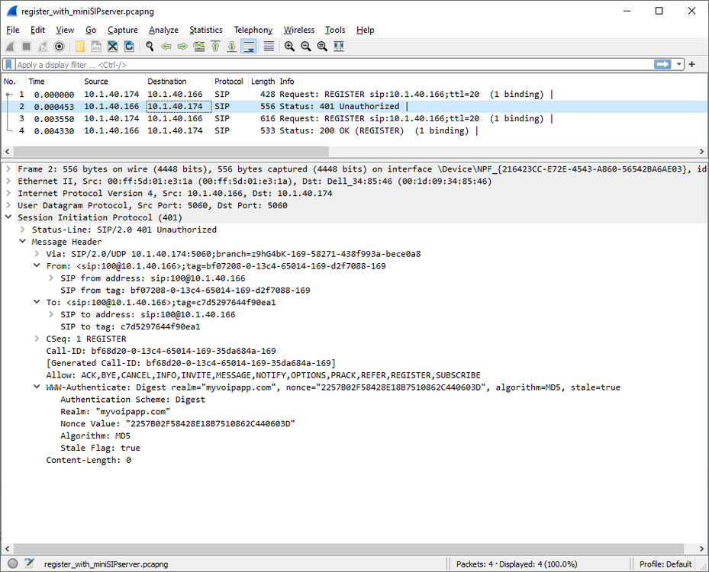
Task: Toggle packet list colorize button
Action: [x=269, y=47]
